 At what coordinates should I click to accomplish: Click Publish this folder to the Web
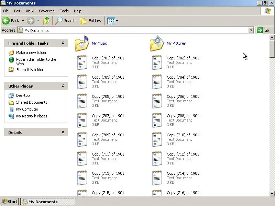pyautogui.click(x=36, y=61)
